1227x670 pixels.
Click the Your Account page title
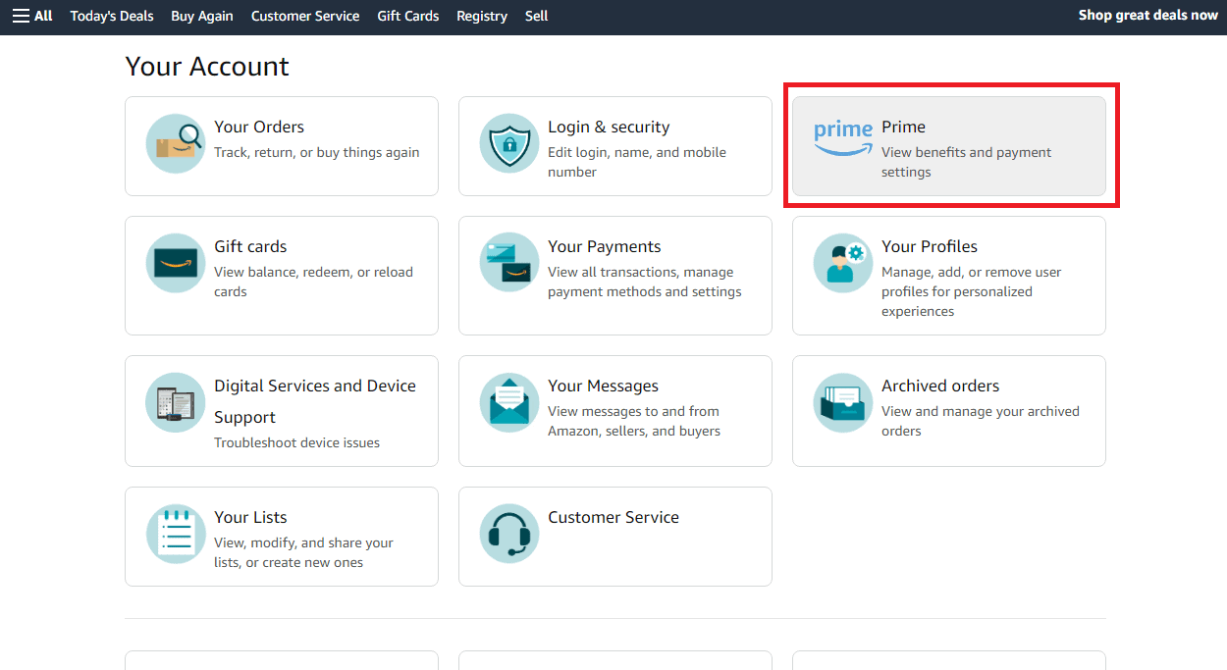point(207,66)
